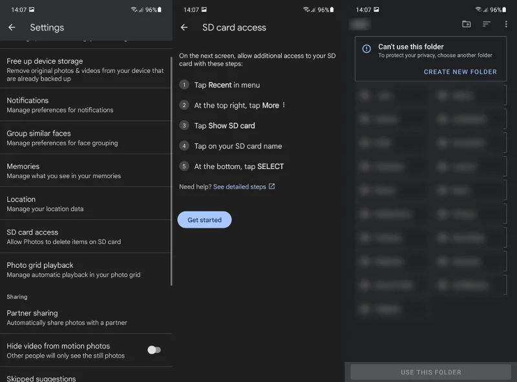This screenshot has height=382, width=517.
Task: Tap back arrow on SD card access
Action: [184, 27]
